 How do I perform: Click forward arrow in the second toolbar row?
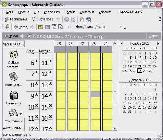(32, 27)
